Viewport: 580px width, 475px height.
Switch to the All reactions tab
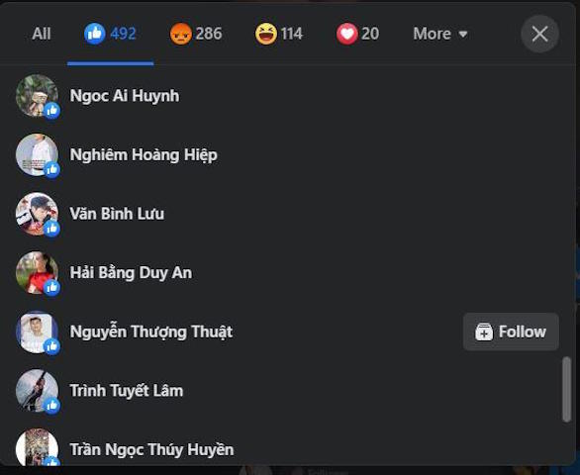[x=42, y=34]
